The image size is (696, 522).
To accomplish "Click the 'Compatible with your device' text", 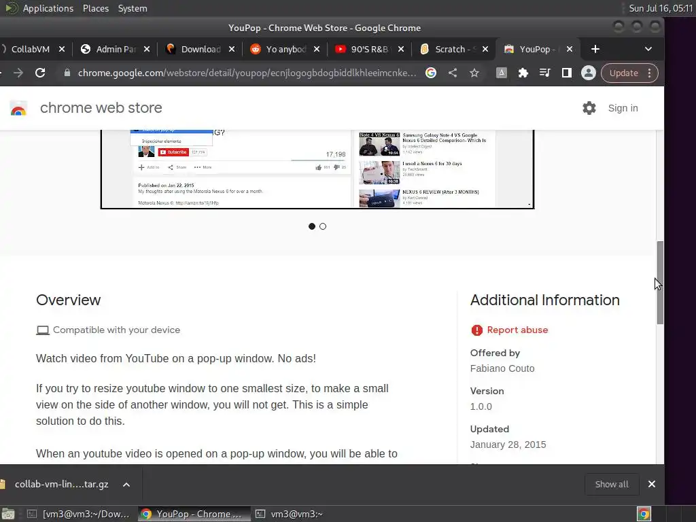I will [116, 330].
